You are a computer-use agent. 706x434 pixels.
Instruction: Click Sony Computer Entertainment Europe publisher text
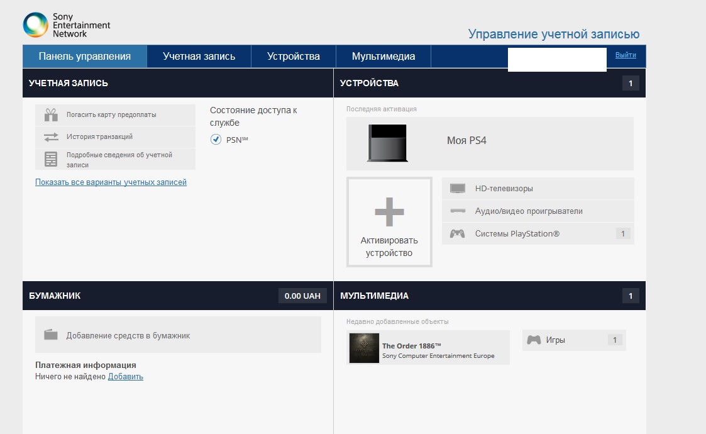pyautogui.click(x=438, y=355)
